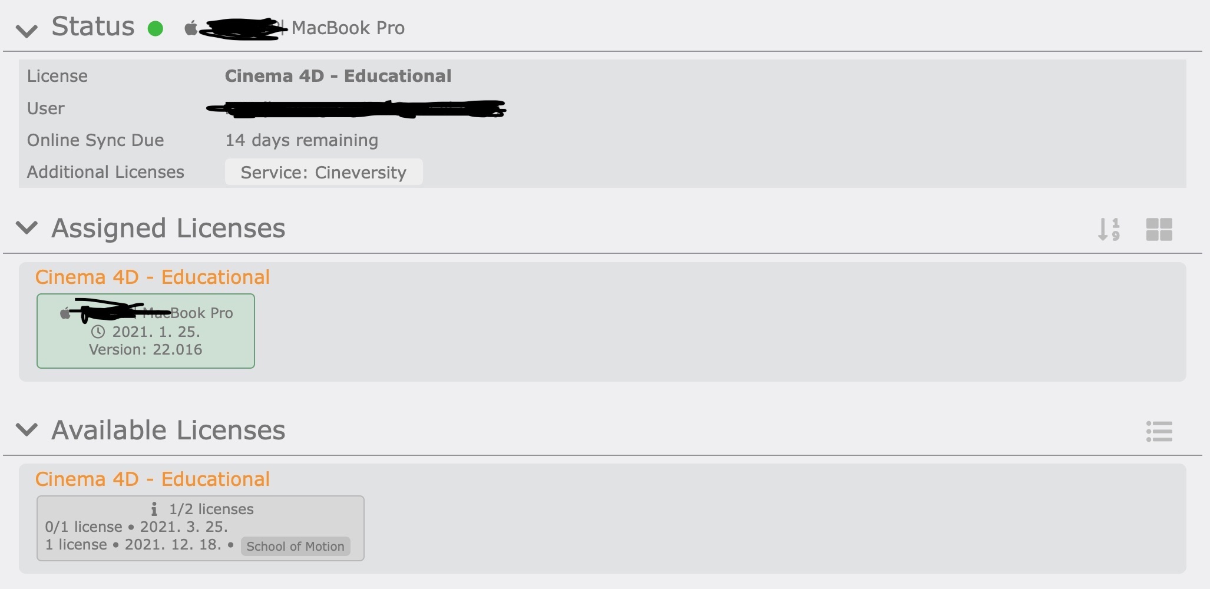Collapse the Assigned Licenses section
Screen dimensions: 1210x589
click(27, 227)
